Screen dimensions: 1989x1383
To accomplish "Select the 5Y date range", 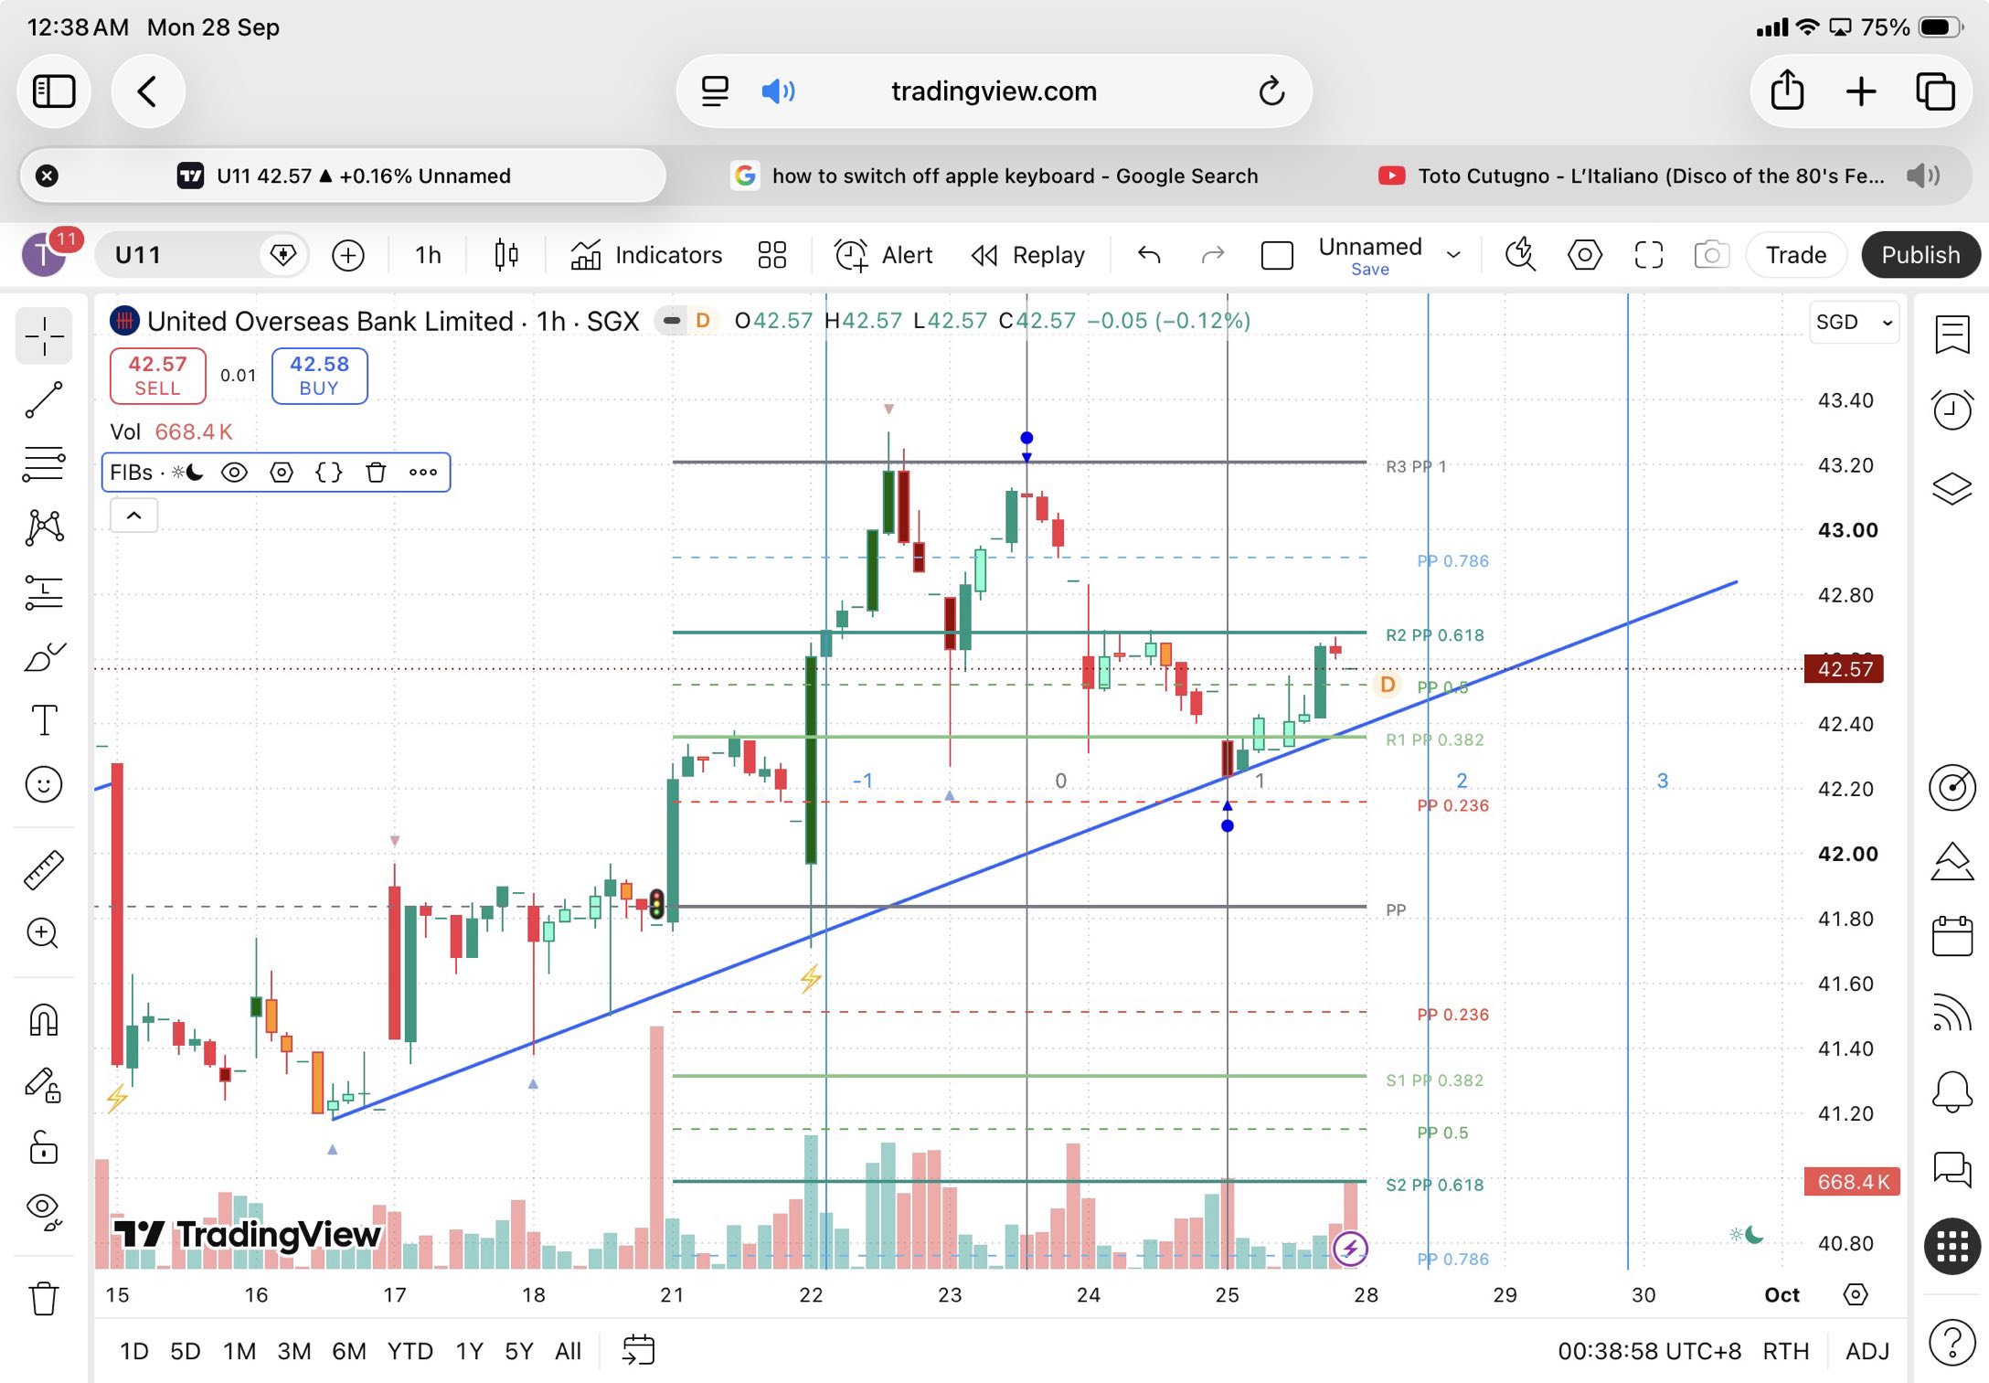I will 518,1351.
